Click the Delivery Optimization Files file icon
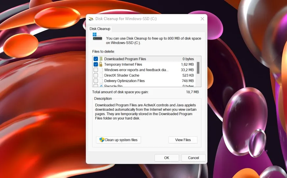Screen dimensions: 287x178 (101, 81)
